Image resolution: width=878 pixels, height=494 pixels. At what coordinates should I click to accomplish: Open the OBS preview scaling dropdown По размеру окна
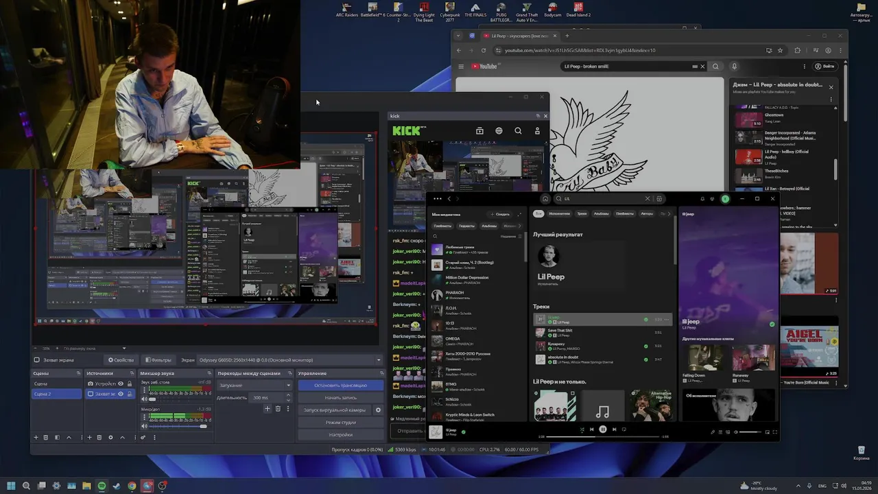[93, 349]
